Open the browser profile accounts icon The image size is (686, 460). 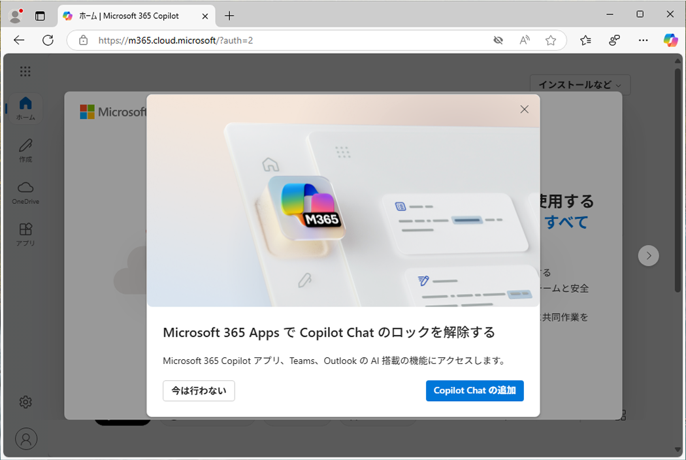(614, 41)
